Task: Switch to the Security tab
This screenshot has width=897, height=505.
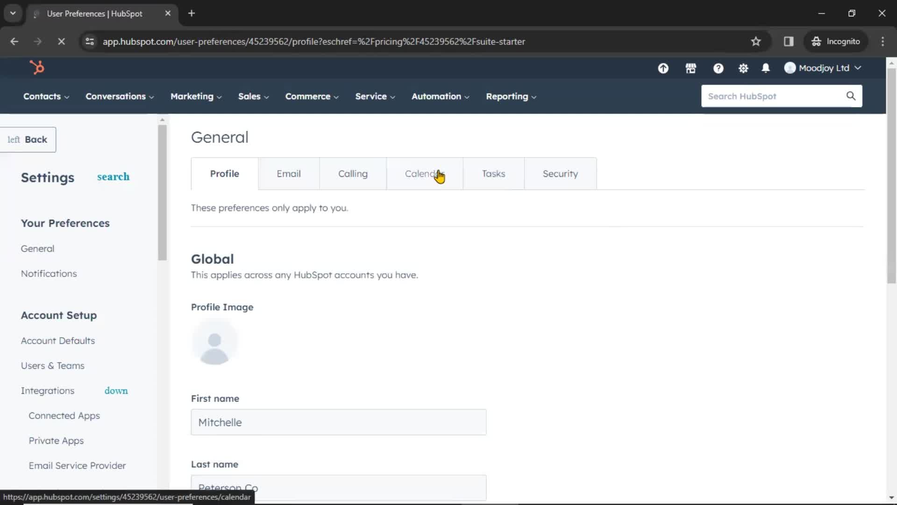Action: point(560,173)
